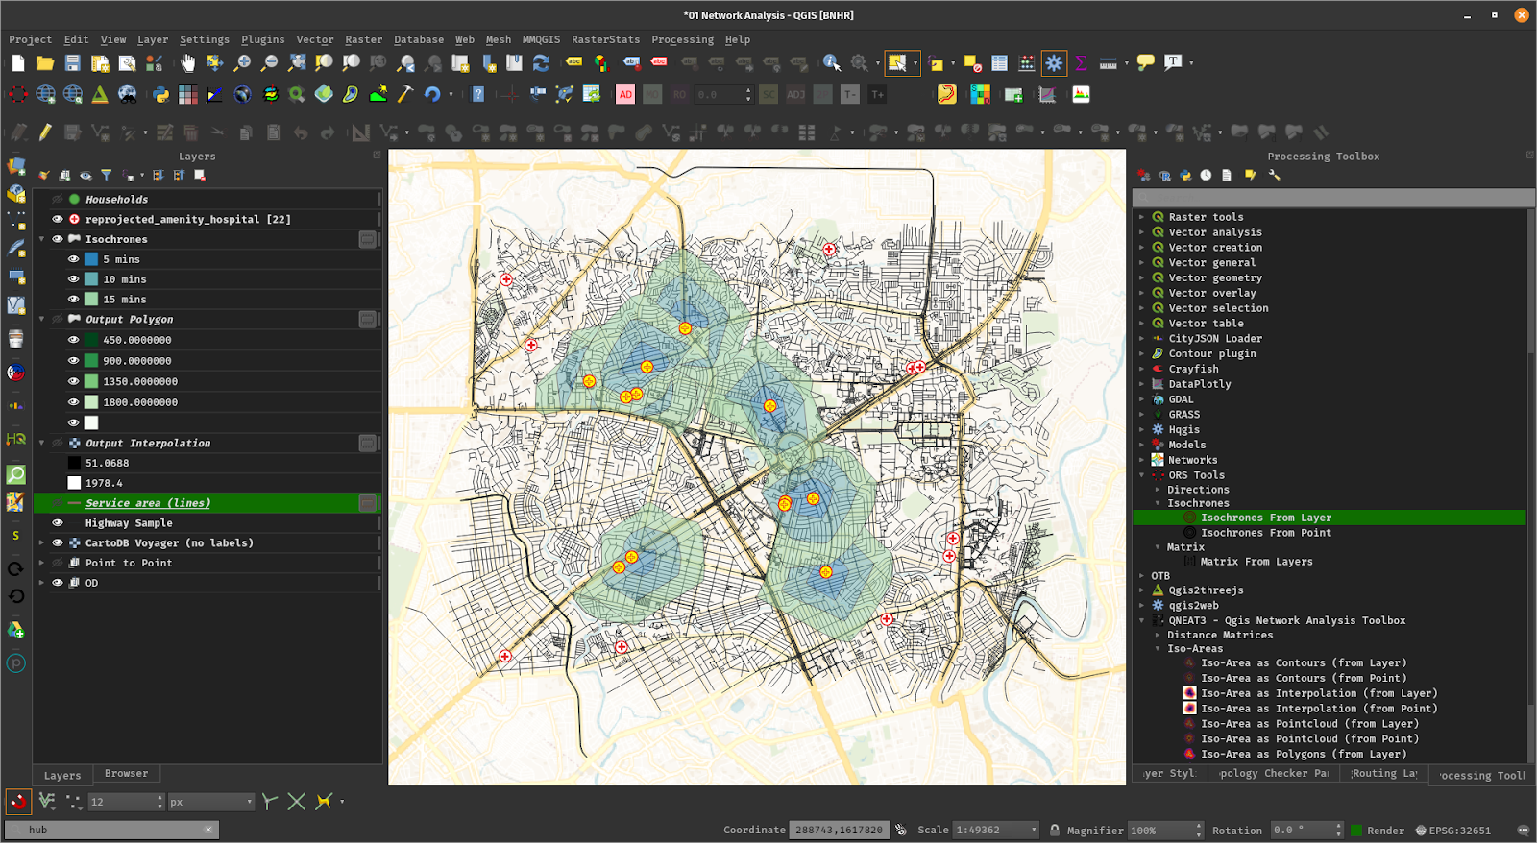
Task: Switch to the Browser tab
Action: (126, 774)
